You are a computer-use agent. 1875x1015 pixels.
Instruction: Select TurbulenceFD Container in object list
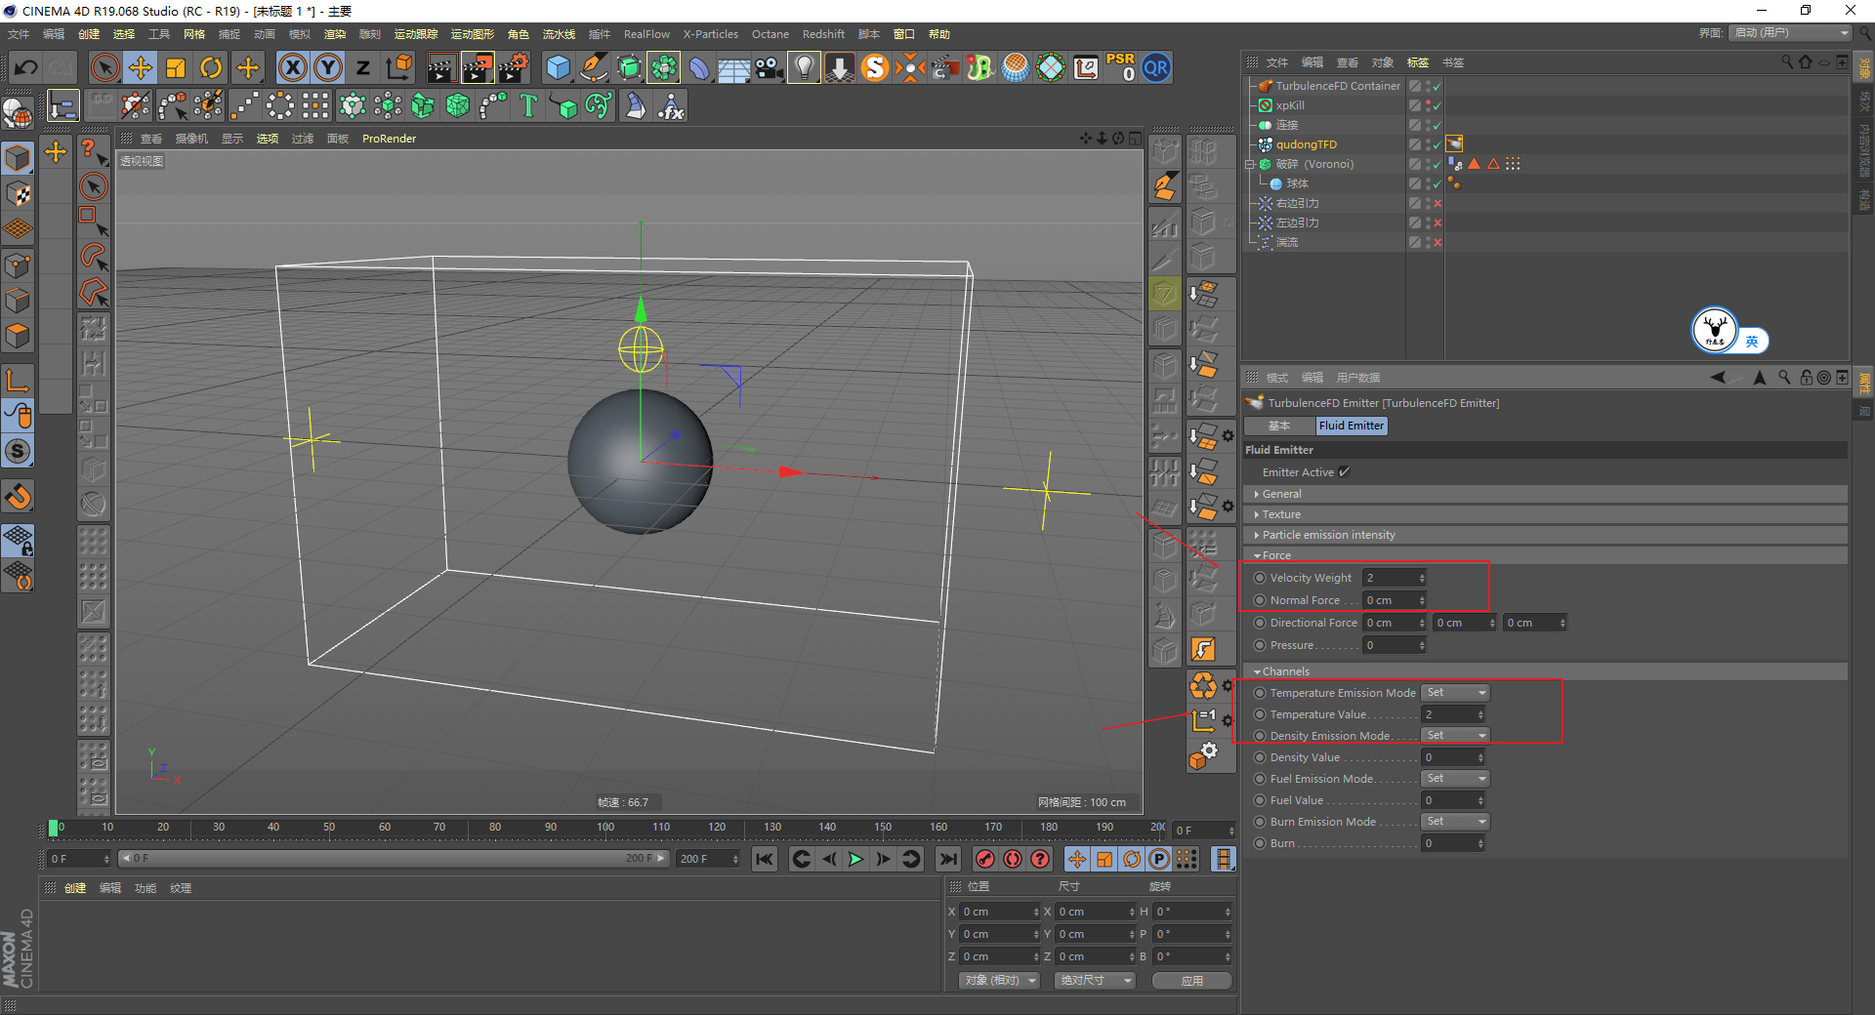tap(1338, 86)
